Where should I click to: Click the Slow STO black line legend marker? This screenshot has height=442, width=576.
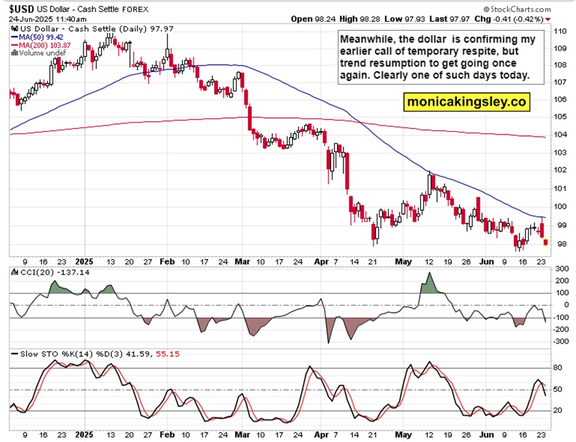tap(15, 354)
